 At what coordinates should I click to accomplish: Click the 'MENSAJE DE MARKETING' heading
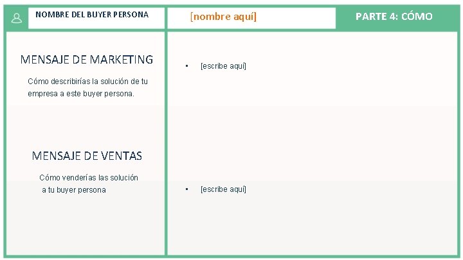pos(87,60)
